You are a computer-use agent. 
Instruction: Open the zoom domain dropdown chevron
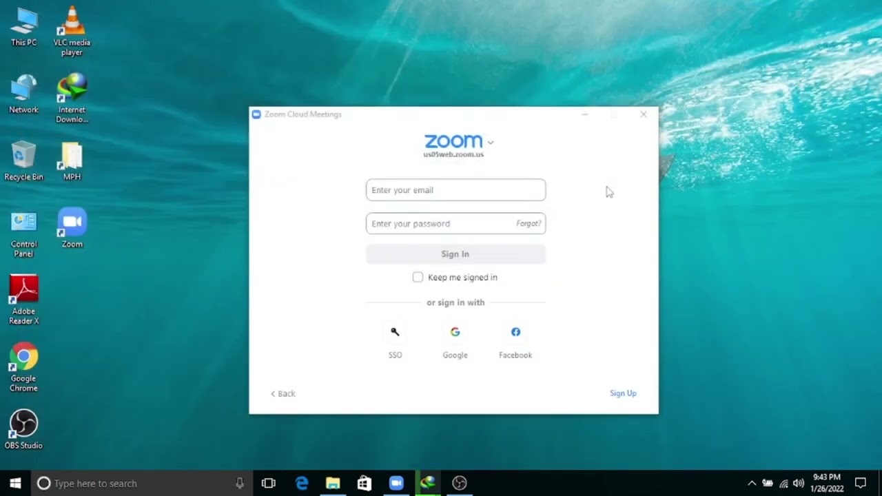[x=491, y=143]
